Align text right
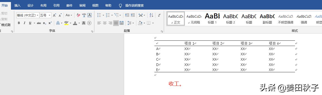The height and width of the screenshot is (95, 322). pos(110,23)
